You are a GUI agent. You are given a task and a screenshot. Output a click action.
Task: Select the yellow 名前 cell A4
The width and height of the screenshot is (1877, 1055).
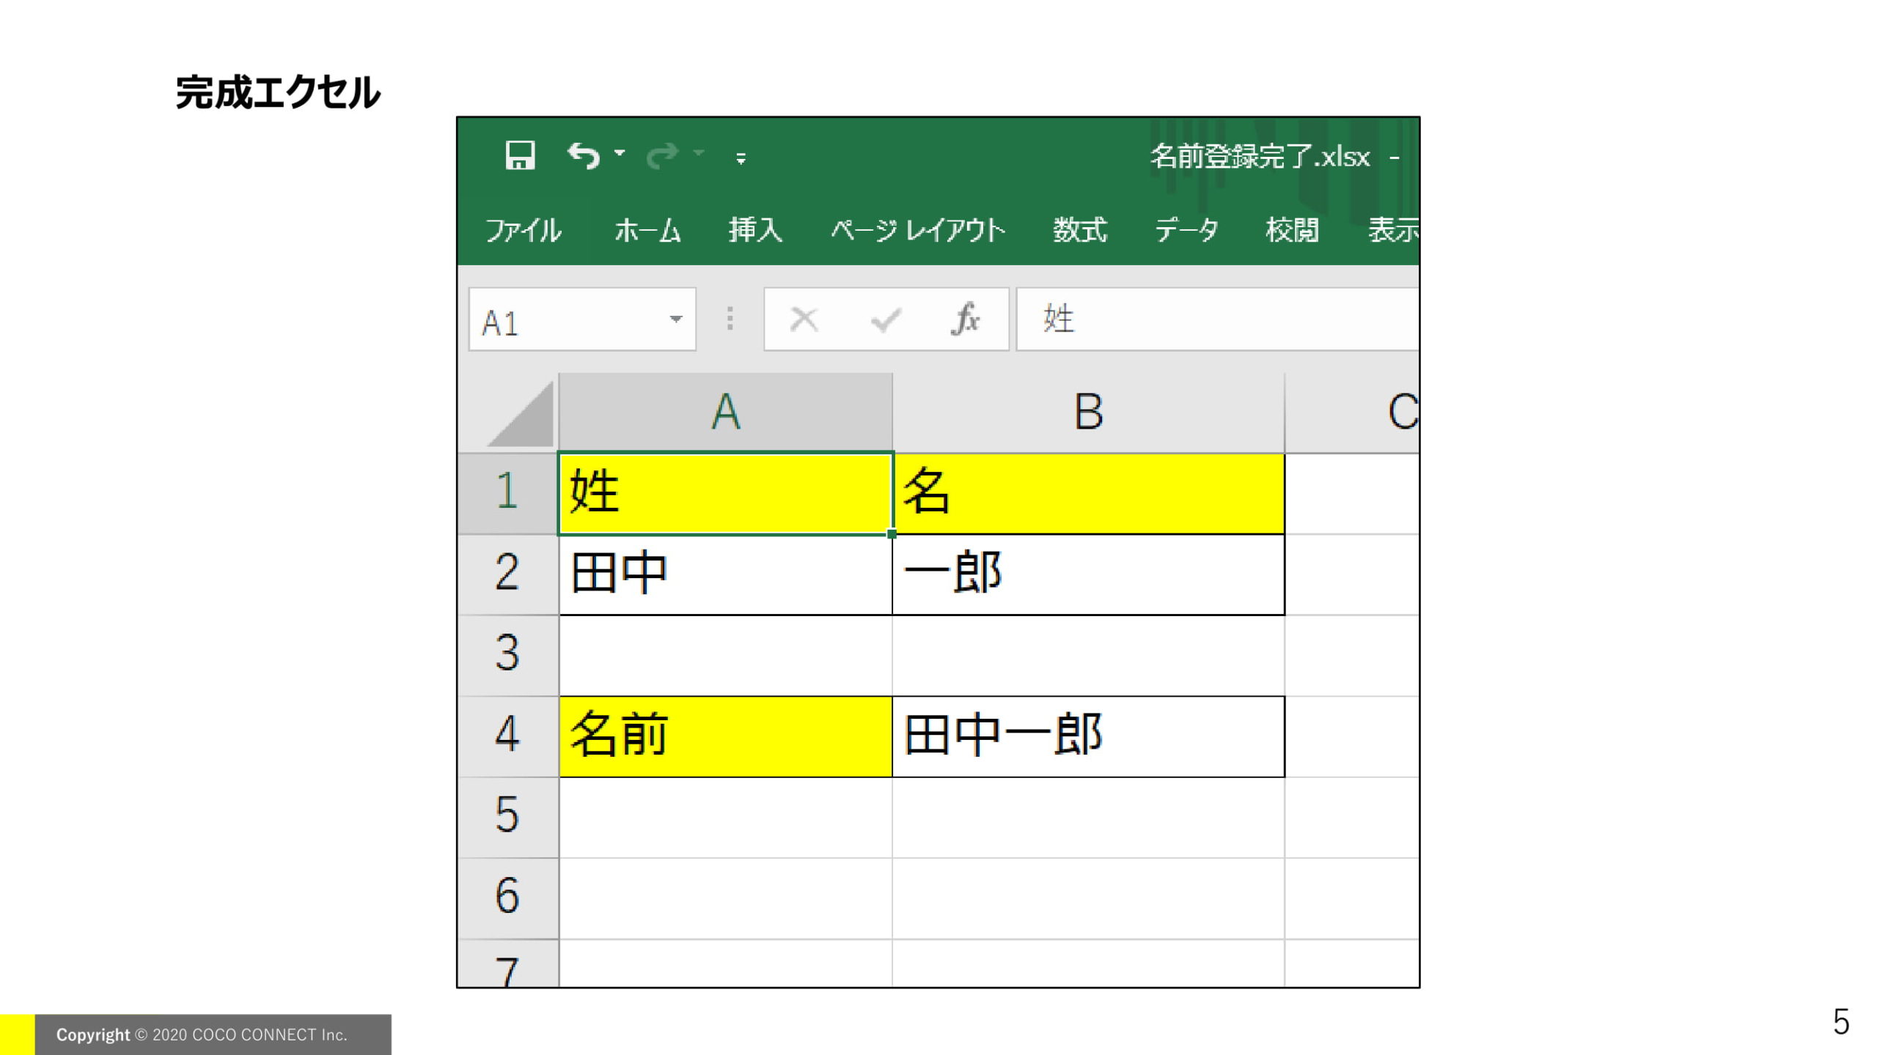click(725, 736)
